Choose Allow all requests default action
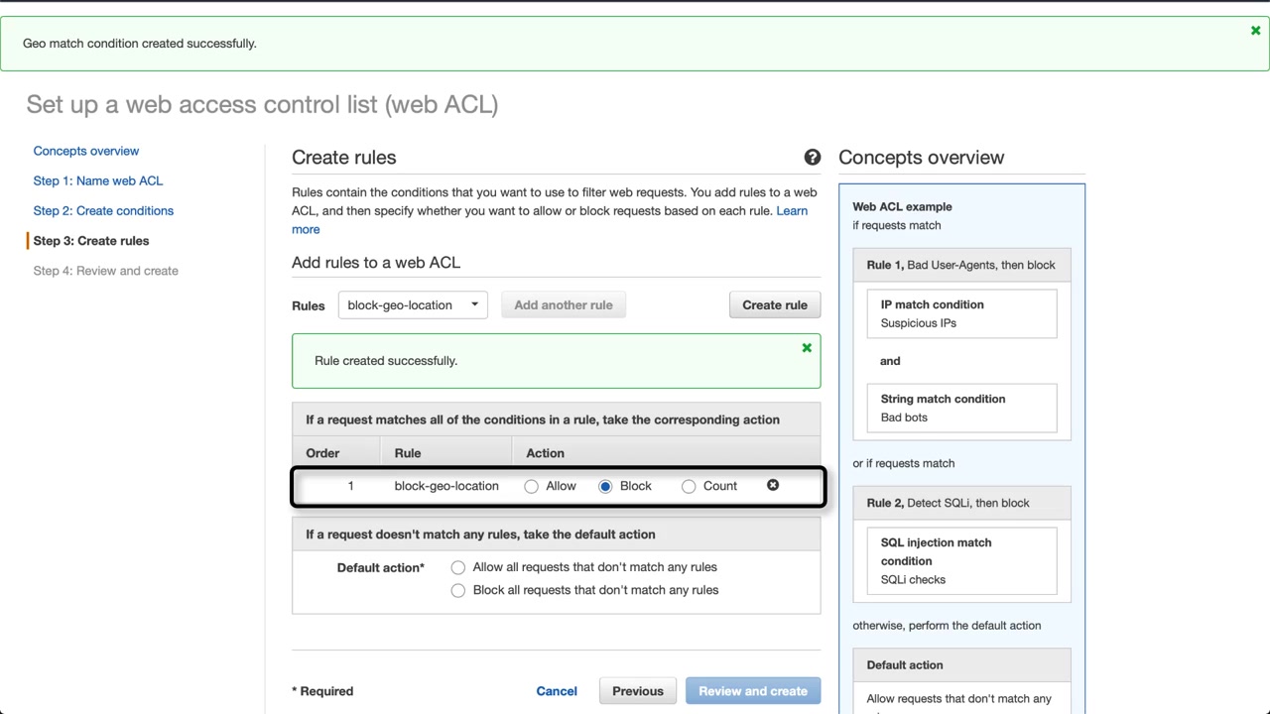 (x=457, y=567)
